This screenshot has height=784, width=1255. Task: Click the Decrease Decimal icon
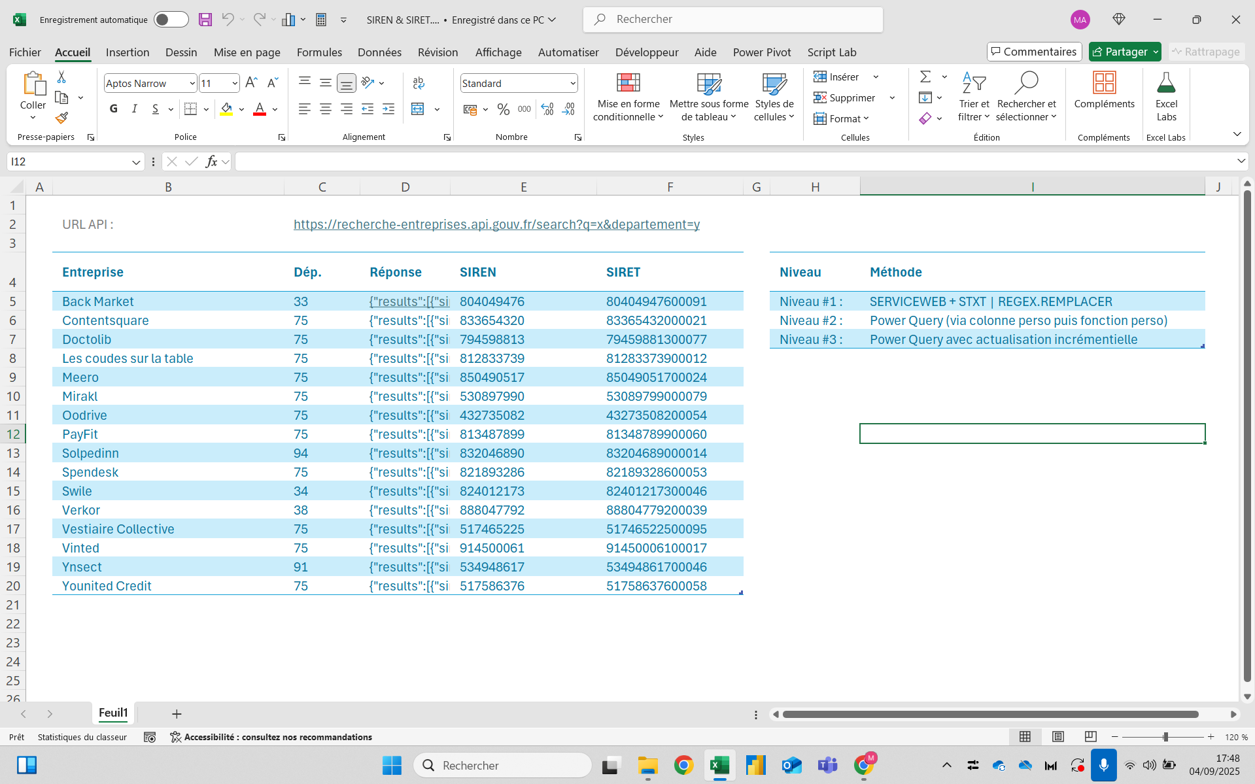pos(569,109)
